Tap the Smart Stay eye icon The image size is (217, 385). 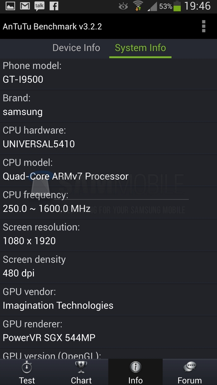[x=123, y=6]
